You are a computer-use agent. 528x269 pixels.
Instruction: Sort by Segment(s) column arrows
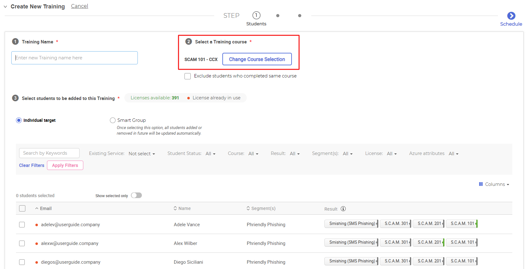click(248, 208)
